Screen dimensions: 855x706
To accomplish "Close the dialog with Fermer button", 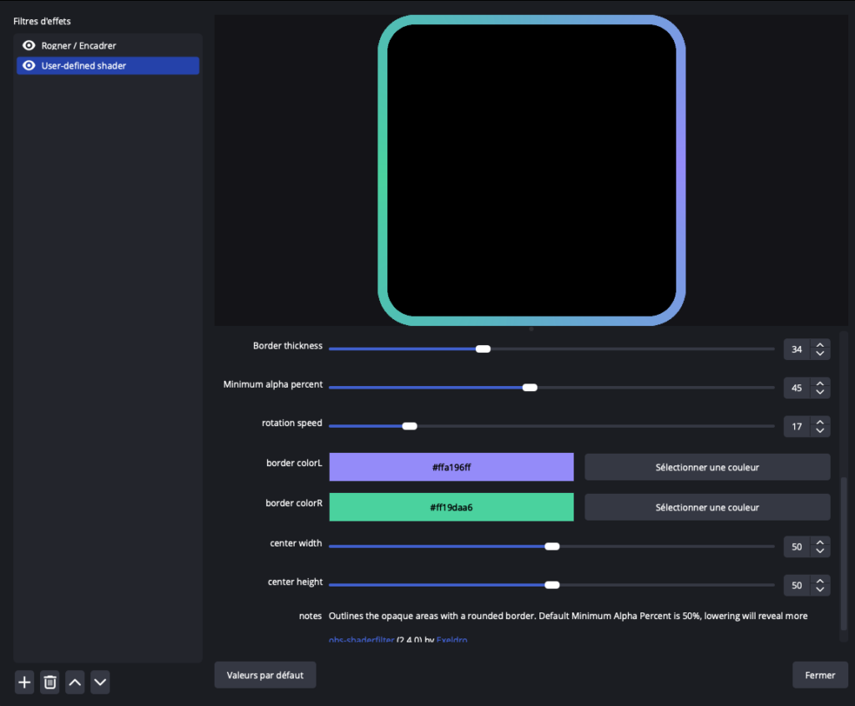I will tap(820, 675).
